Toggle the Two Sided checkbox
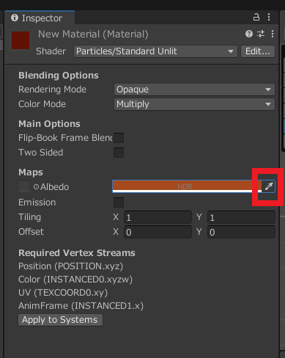This screenshot has height=358, width=285. click(x=119, y=153)
